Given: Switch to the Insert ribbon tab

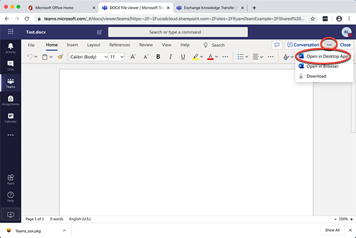Looking at the screenshot, I should [72, 45].
